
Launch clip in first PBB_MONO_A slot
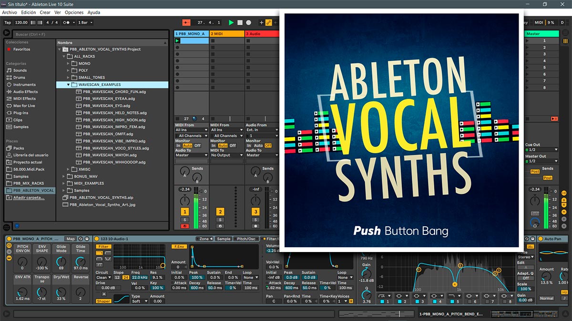pos(177,41)
